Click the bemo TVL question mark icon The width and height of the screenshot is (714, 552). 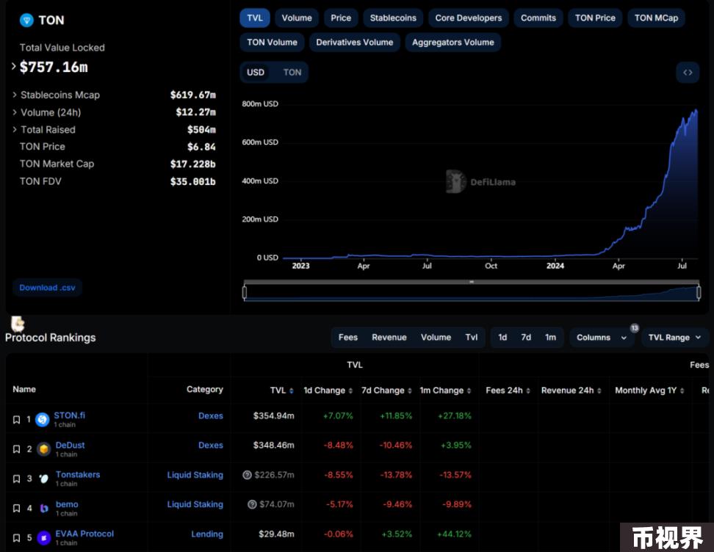click(x=252, y=504)
